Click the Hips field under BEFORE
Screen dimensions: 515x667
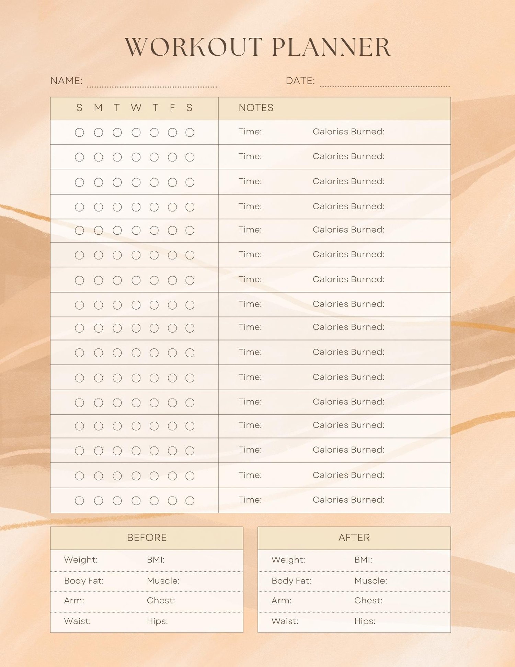157,621
